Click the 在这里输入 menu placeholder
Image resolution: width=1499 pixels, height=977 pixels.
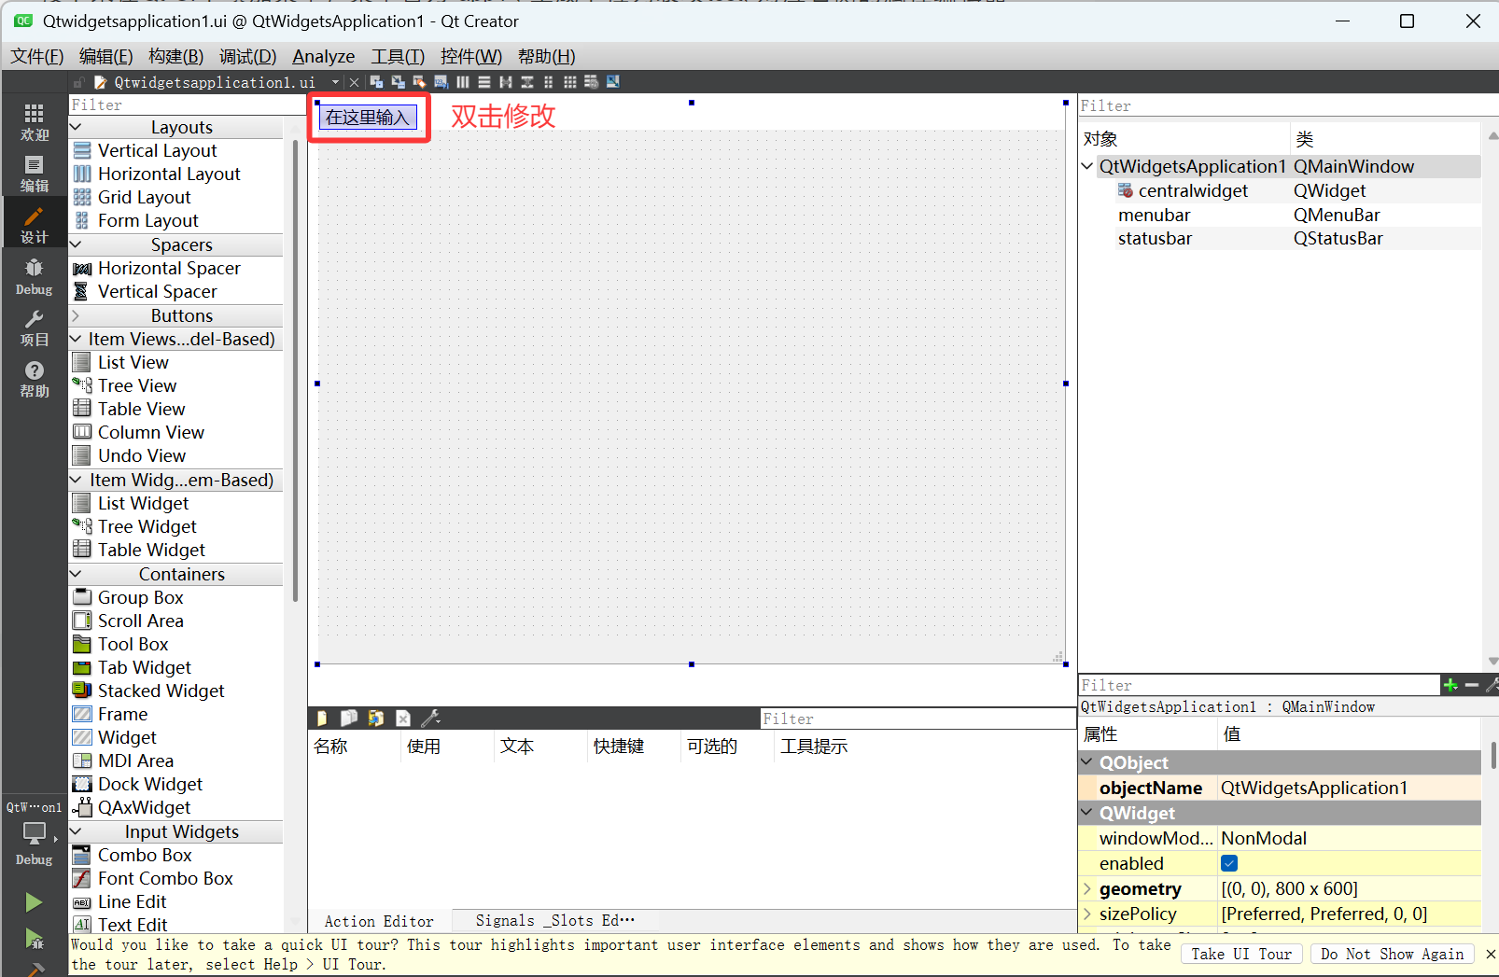click(368, 117)
